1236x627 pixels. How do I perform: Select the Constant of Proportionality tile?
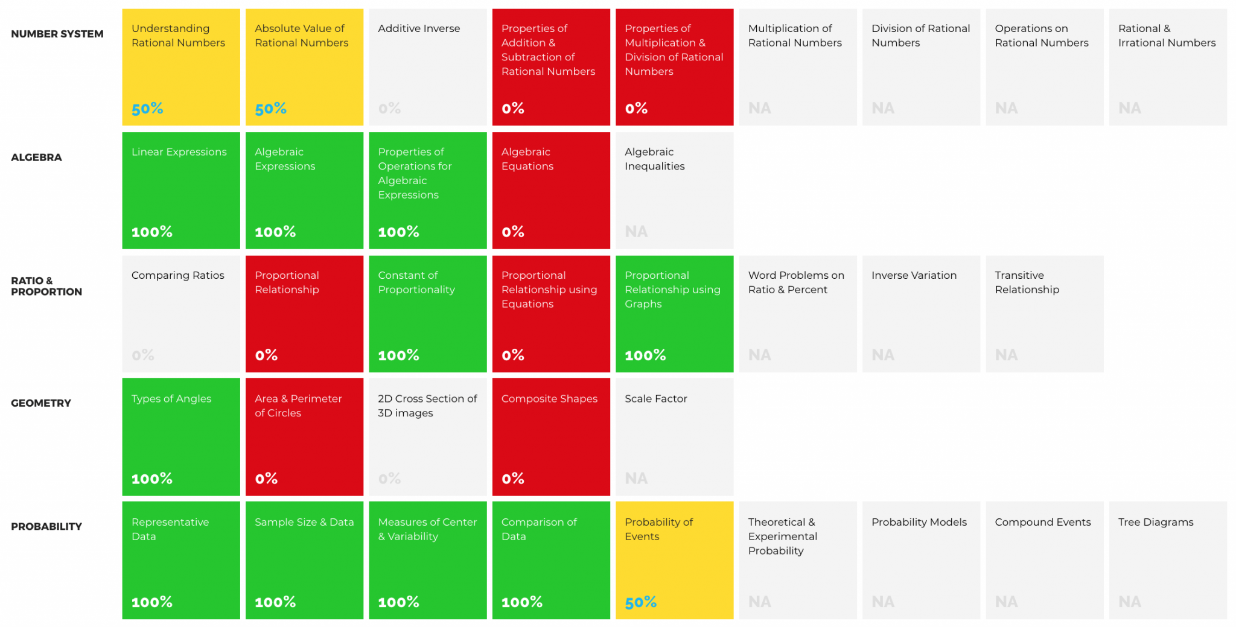tap(427, 314)
